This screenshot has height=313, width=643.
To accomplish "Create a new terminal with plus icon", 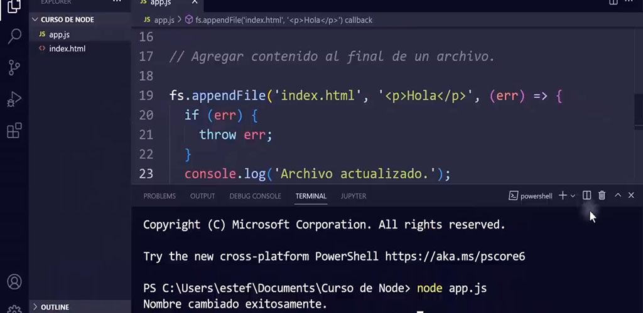I will (x=563, y=196).
